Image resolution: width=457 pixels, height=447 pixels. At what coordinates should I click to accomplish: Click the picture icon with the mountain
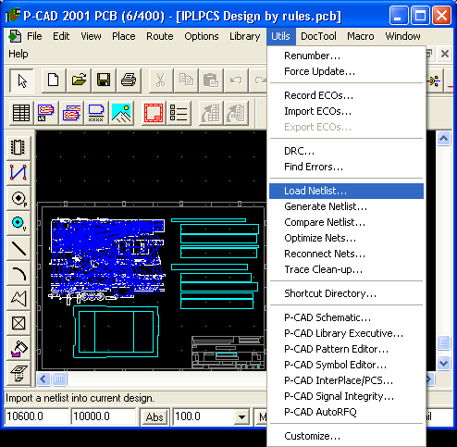pos(121,113)
